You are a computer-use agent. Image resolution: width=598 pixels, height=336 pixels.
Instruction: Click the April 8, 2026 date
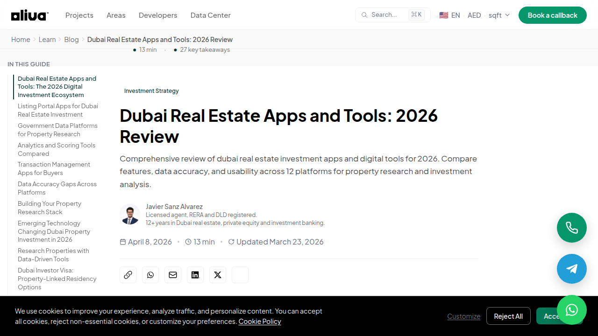click(150, 242)
